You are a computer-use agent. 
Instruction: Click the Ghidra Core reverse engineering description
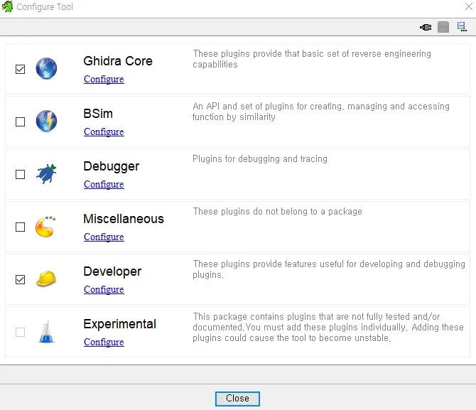pyautogui.click(x=312, y=59)
